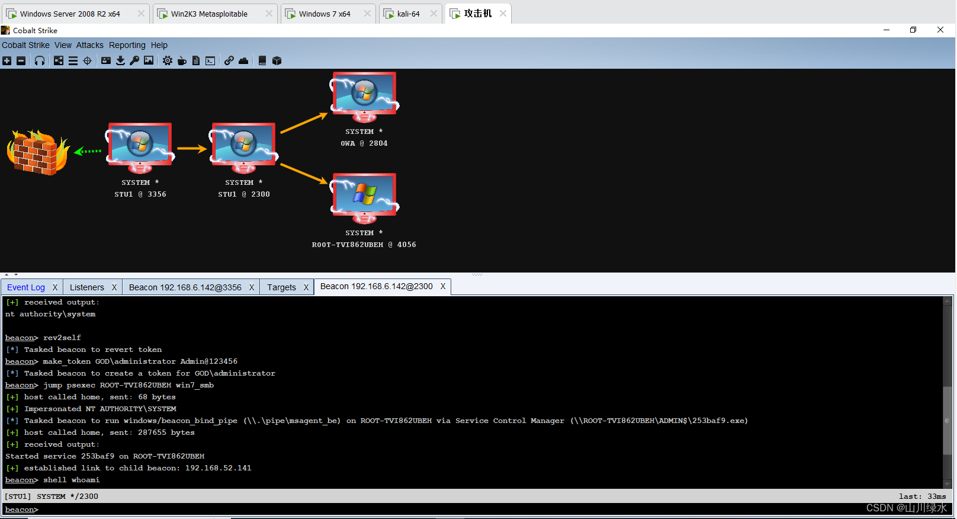Click the gear executable generator icon
Viewport: 957px width, 519px height.
[168, 60]
